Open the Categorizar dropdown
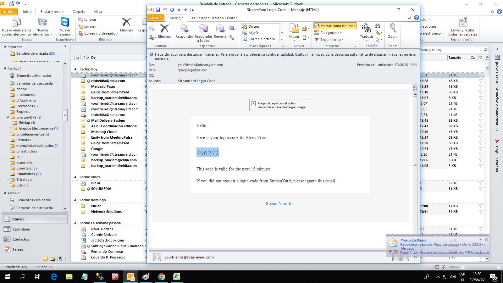Image resolution: width=503 pixels, height=283 pixels. [329, 33]
